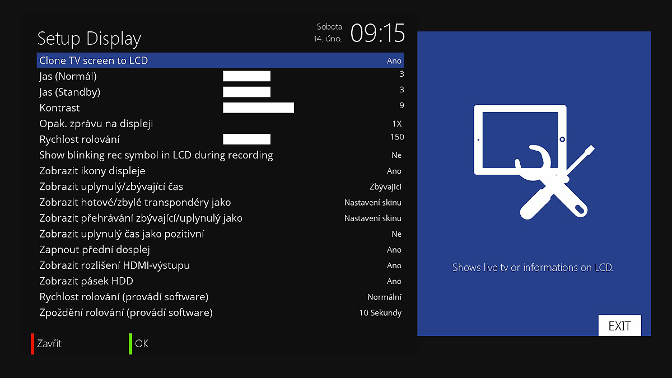Toggle the Ano value of Clone TV screen

coord(394,61)
